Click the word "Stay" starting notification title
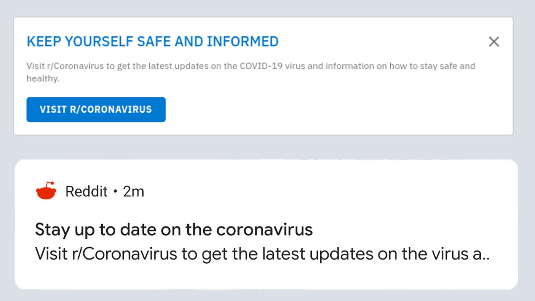 pos(52,230)
